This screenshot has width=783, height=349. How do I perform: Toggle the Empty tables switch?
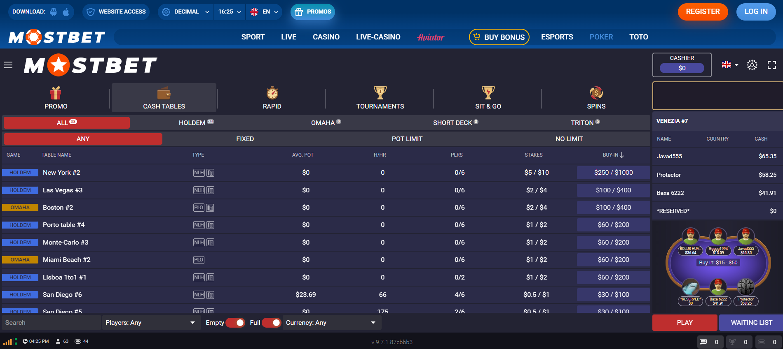click(x=235, y=323)
